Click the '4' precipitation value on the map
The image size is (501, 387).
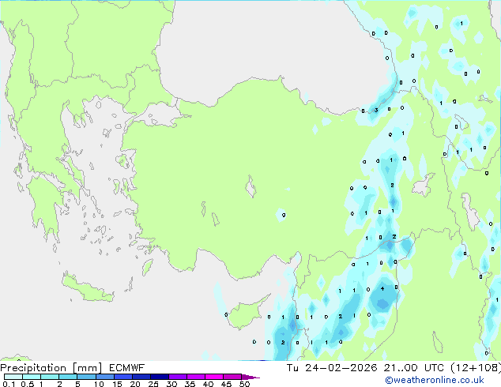click(382, 288)
